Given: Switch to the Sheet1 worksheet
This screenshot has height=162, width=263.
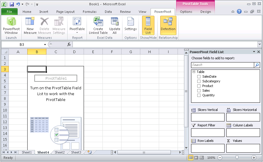Looking at the screenshot, I should [27, 152].
